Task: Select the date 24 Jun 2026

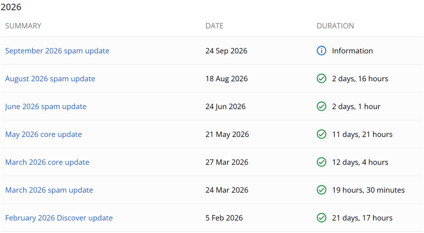Action: tap(225, 107)
